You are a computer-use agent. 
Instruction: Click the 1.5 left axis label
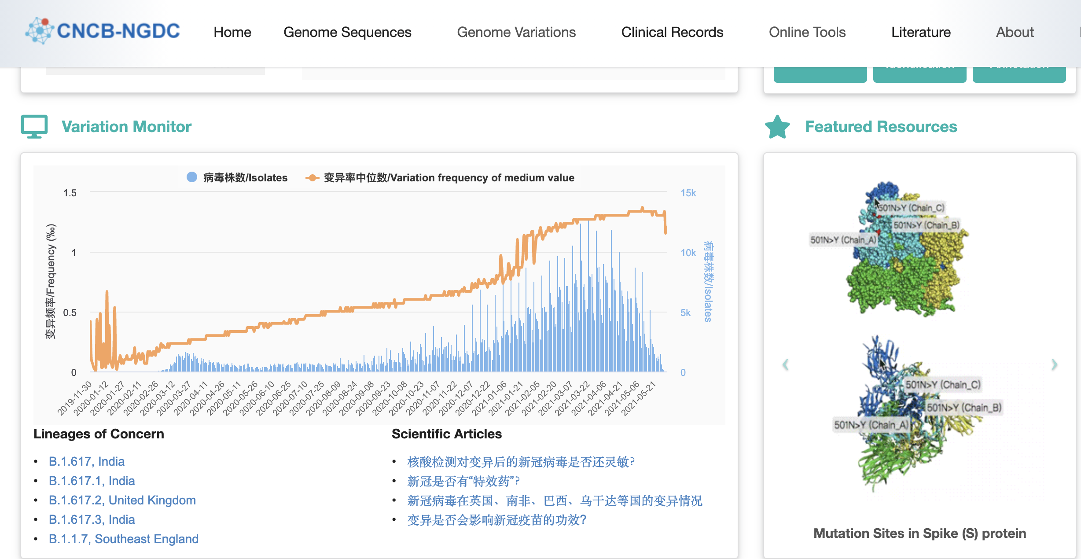[x=70, y=193]
